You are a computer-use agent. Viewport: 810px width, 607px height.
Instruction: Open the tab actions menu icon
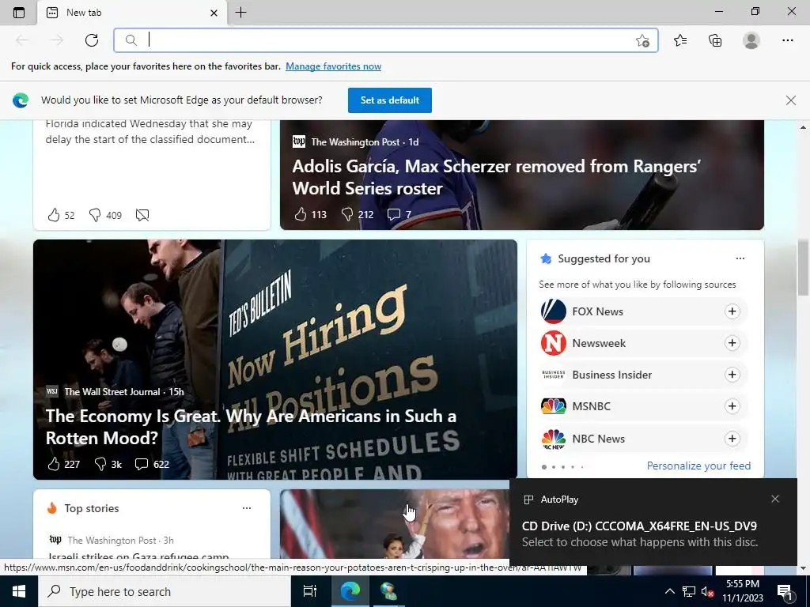coord(19,13)
